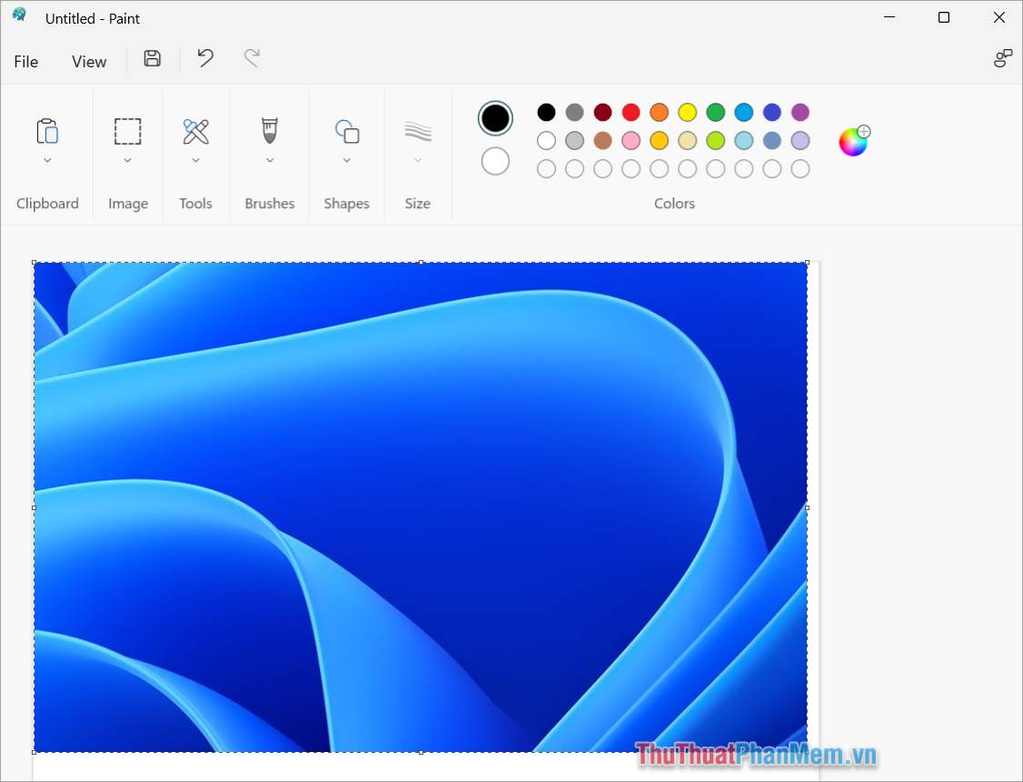Open the View menu
1023x782 pixels.
(88, 61)
